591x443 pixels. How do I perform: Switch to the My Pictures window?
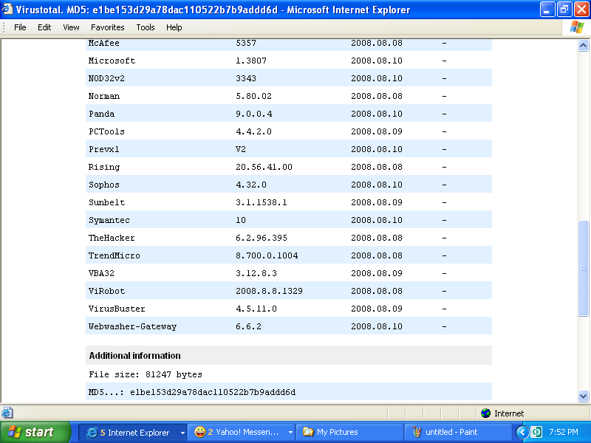[349, 432]
